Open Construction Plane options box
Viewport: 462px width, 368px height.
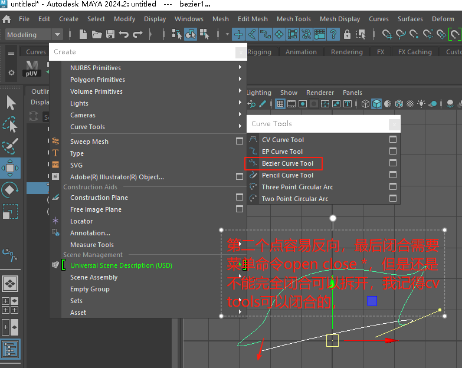click(x=240, y=197)
